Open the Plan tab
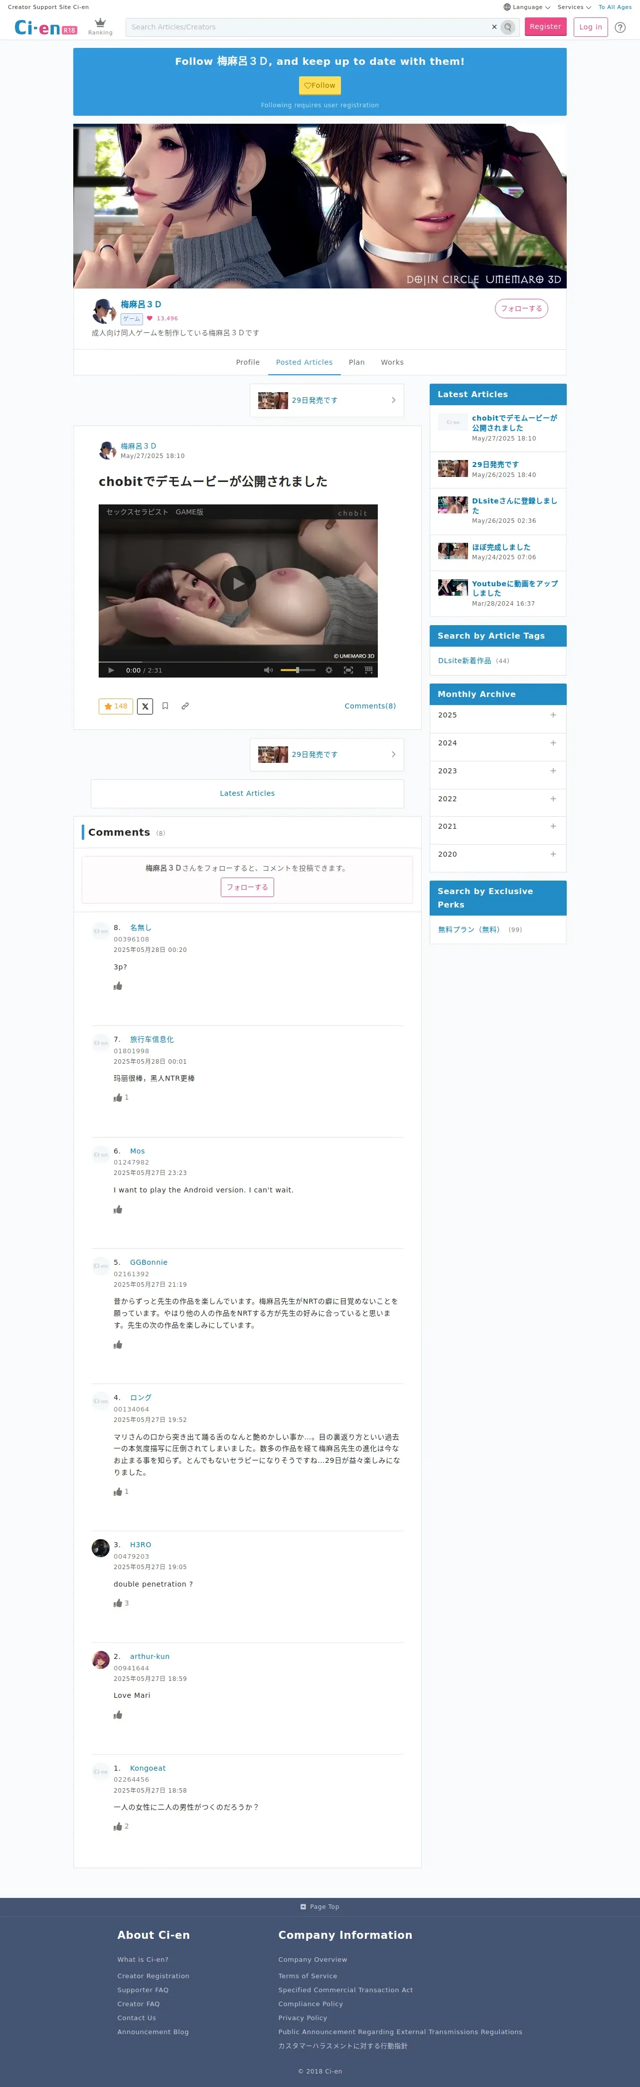 pyautogui.click(x=357, y=362)
